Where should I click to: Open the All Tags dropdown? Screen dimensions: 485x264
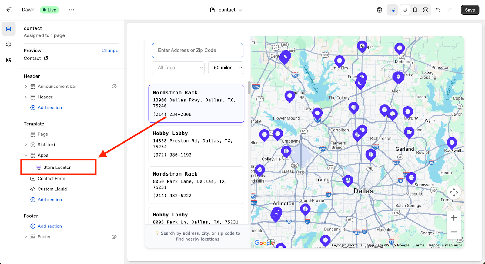coord(178,68)
